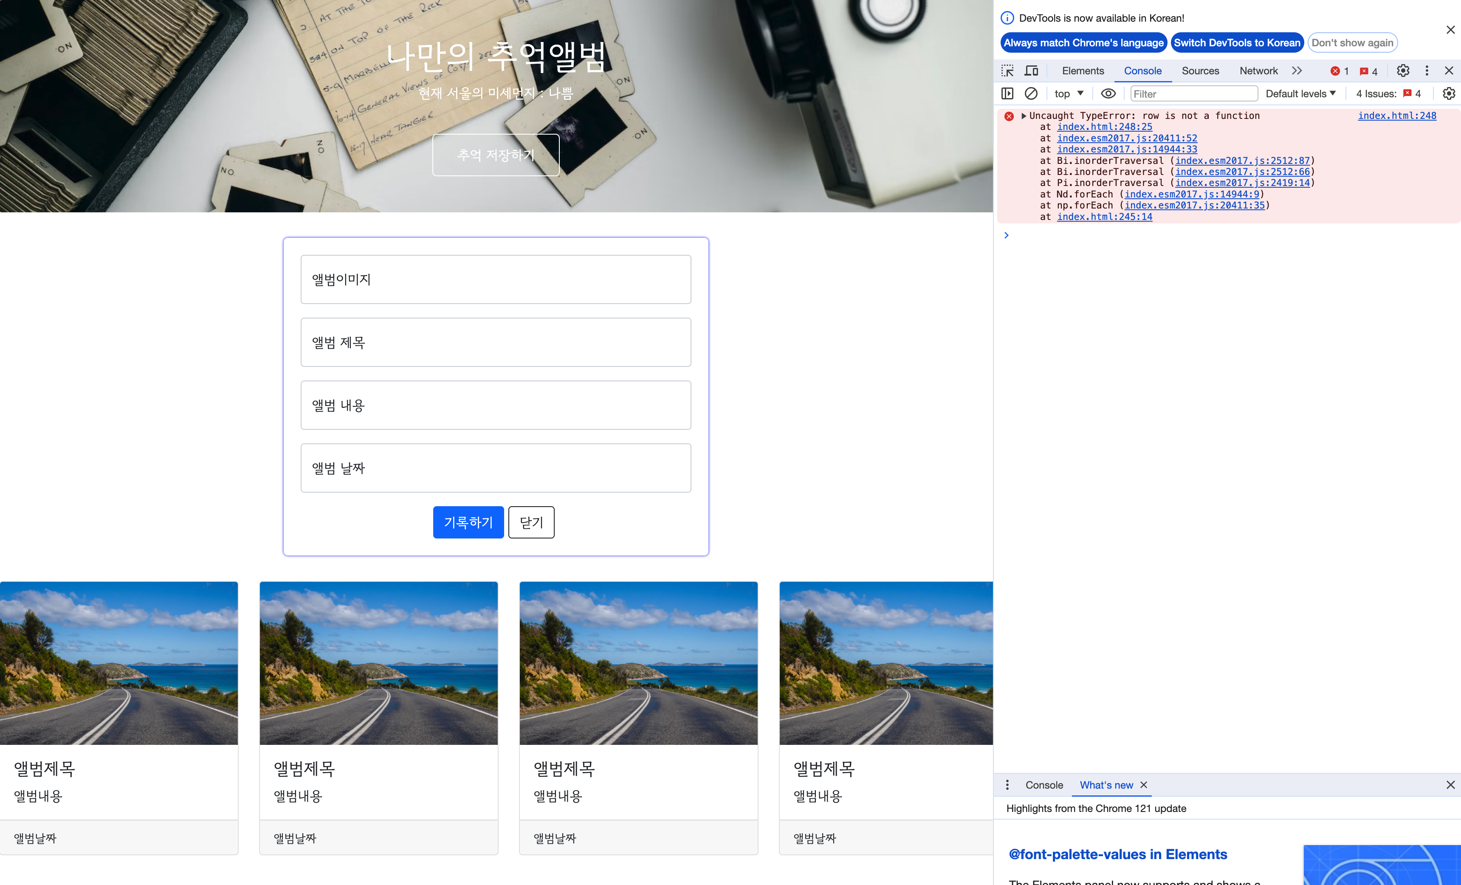Click the fourth album card image
Image resolution: width=1461 pixels, height=885 pixels.
tap(886, 663)
